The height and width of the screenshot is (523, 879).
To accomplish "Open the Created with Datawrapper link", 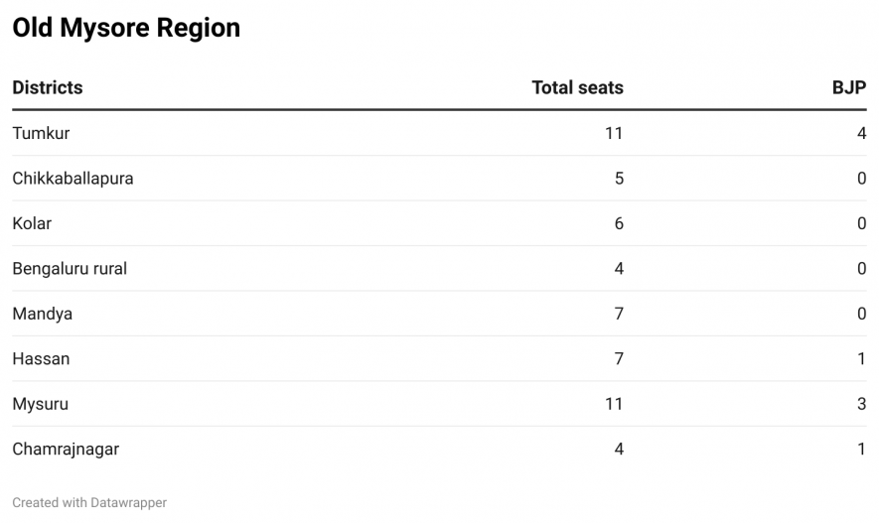I will 89,503.
